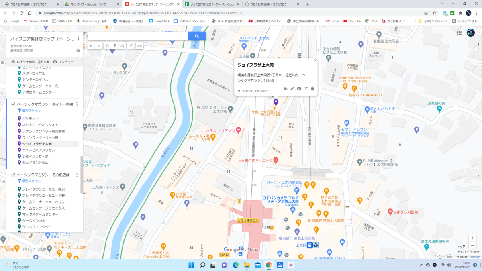This screenshot has width=482, height=271.
Task: Select ゲームファンタジー list item
Action: click(x=37, y=227)
